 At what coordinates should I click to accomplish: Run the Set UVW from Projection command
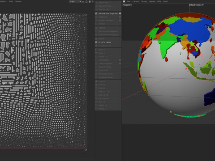(x=108, y=13)
